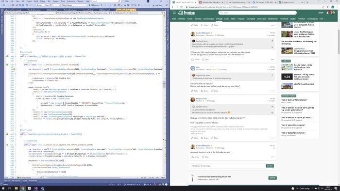Image resolution: width=340 pixels, height=191 pixels.
Task: Click sidebar thumbnail showing 1,34 rate
Action: click(287, 77)
